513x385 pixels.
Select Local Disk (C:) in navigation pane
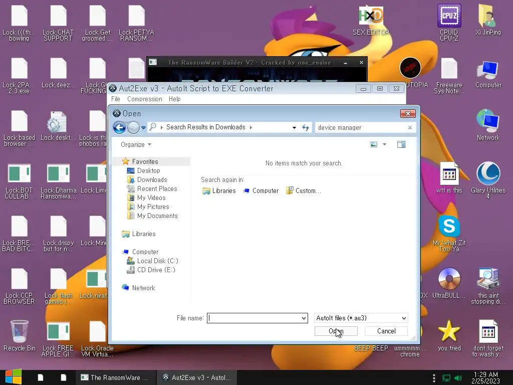coord(157,261)
